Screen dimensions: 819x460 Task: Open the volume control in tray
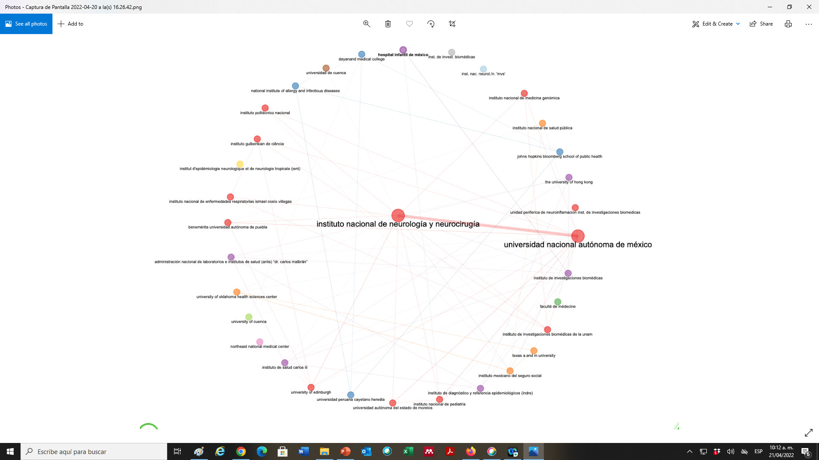click(731, 451)
